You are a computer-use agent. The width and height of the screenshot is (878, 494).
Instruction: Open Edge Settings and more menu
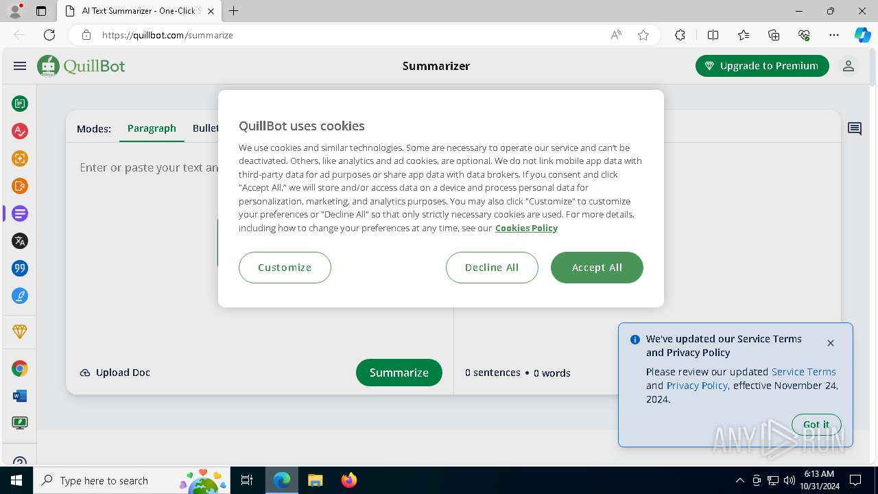[x=834, y=35]
